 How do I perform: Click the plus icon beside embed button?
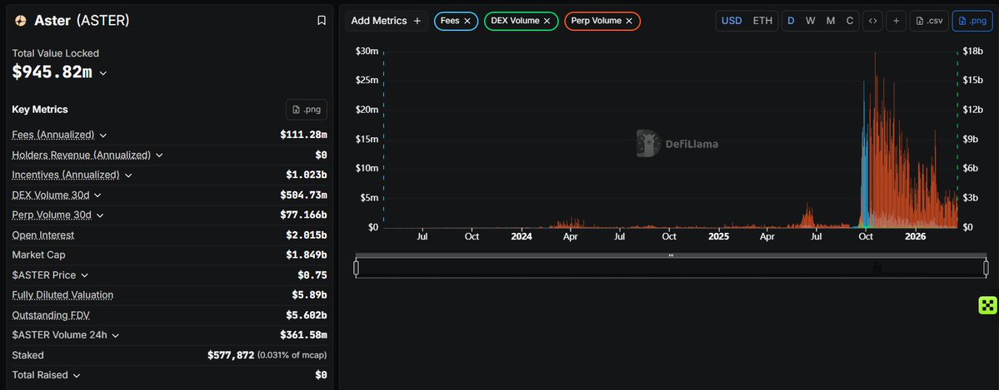(896, 21)
